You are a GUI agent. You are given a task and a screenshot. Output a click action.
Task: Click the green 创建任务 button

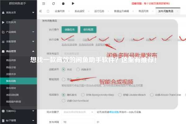click(x=70, y=29)
